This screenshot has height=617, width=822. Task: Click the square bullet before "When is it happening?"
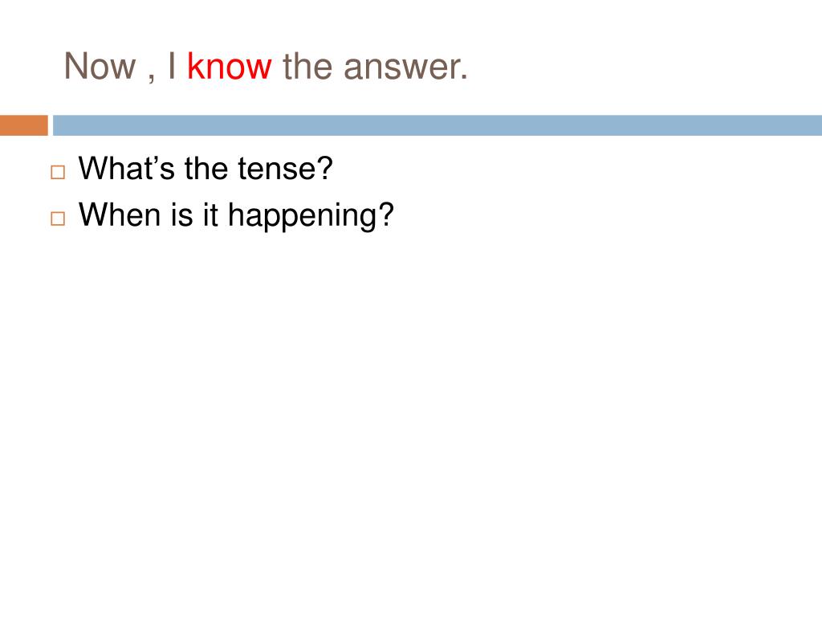click(58, 219)
